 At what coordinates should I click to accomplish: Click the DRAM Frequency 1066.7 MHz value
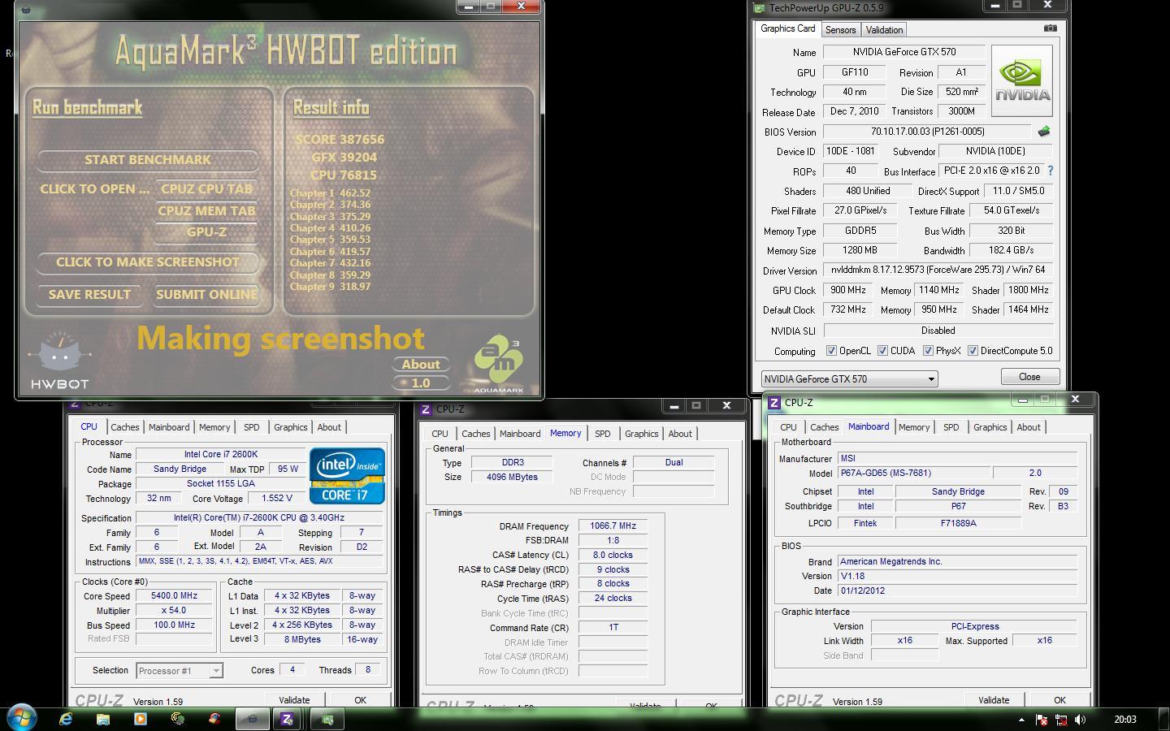click(613, 526)
